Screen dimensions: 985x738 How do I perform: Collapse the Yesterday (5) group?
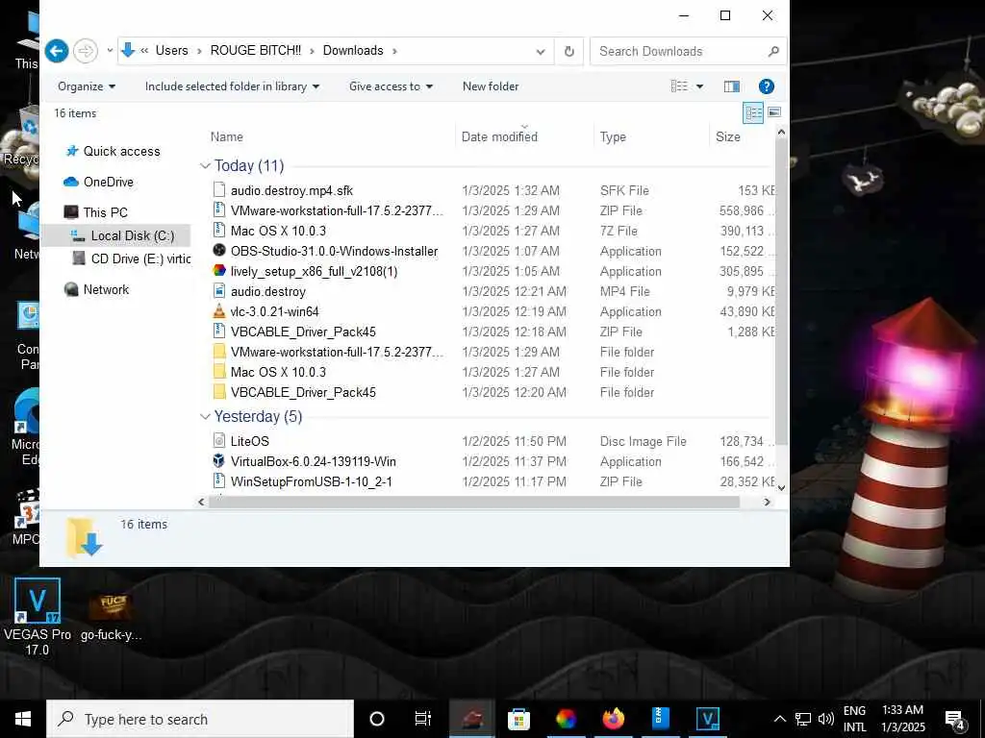[x=205, y=417]
